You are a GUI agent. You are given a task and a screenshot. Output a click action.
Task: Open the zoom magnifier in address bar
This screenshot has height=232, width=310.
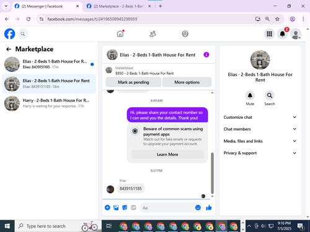[x=267, y=19]
